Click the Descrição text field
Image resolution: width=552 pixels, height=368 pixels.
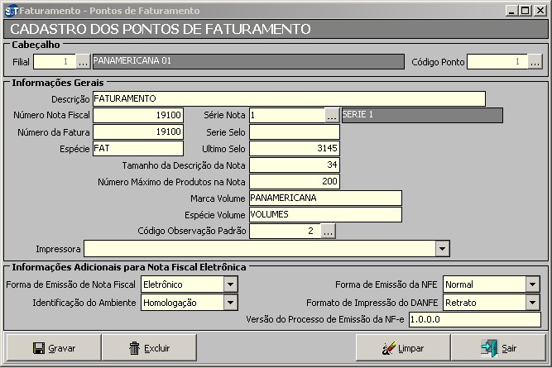(x=288, y=99)
